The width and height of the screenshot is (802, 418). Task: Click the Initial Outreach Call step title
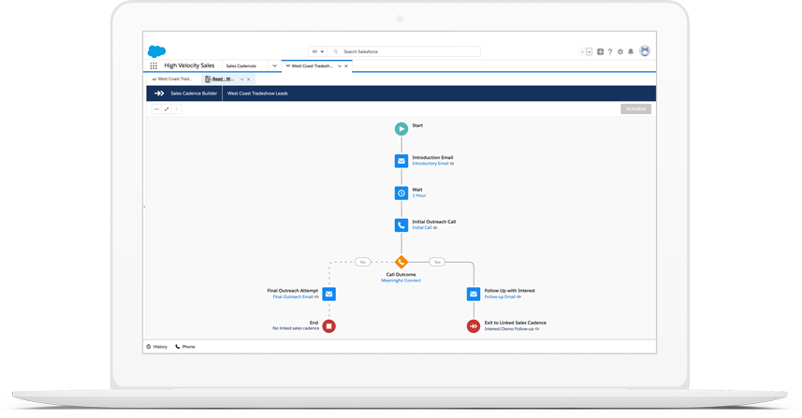433,222
